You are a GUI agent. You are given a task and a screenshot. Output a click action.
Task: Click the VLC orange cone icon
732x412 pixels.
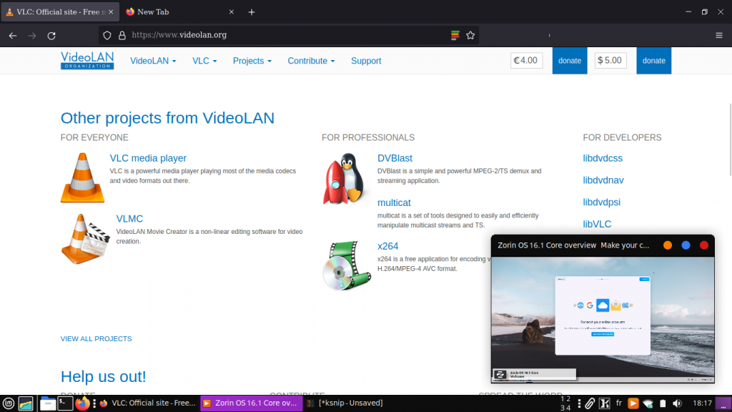[82, 177]
